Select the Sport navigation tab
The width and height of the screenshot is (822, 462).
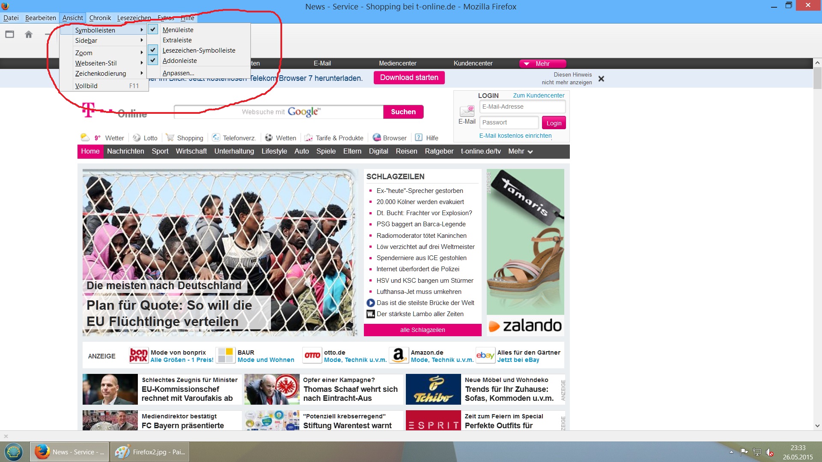pyautogui.click(x=160, y=151)
